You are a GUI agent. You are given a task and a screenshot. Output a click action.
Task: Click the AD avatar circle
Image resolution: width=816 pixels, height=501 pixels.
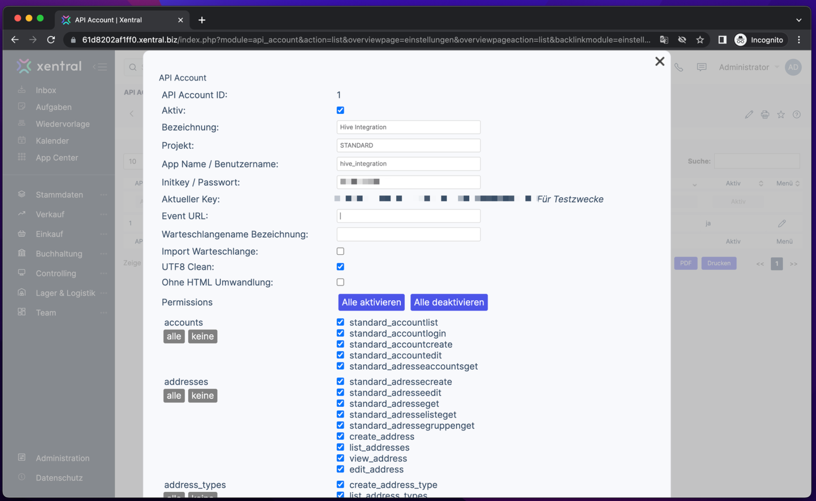pos(793,67)
